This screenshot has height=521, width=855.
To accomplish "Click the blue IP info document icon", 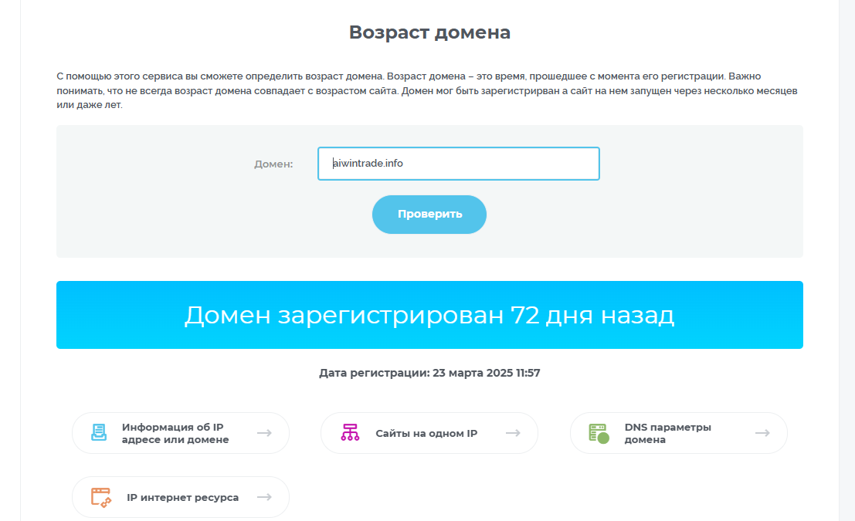I will point(99,433).
